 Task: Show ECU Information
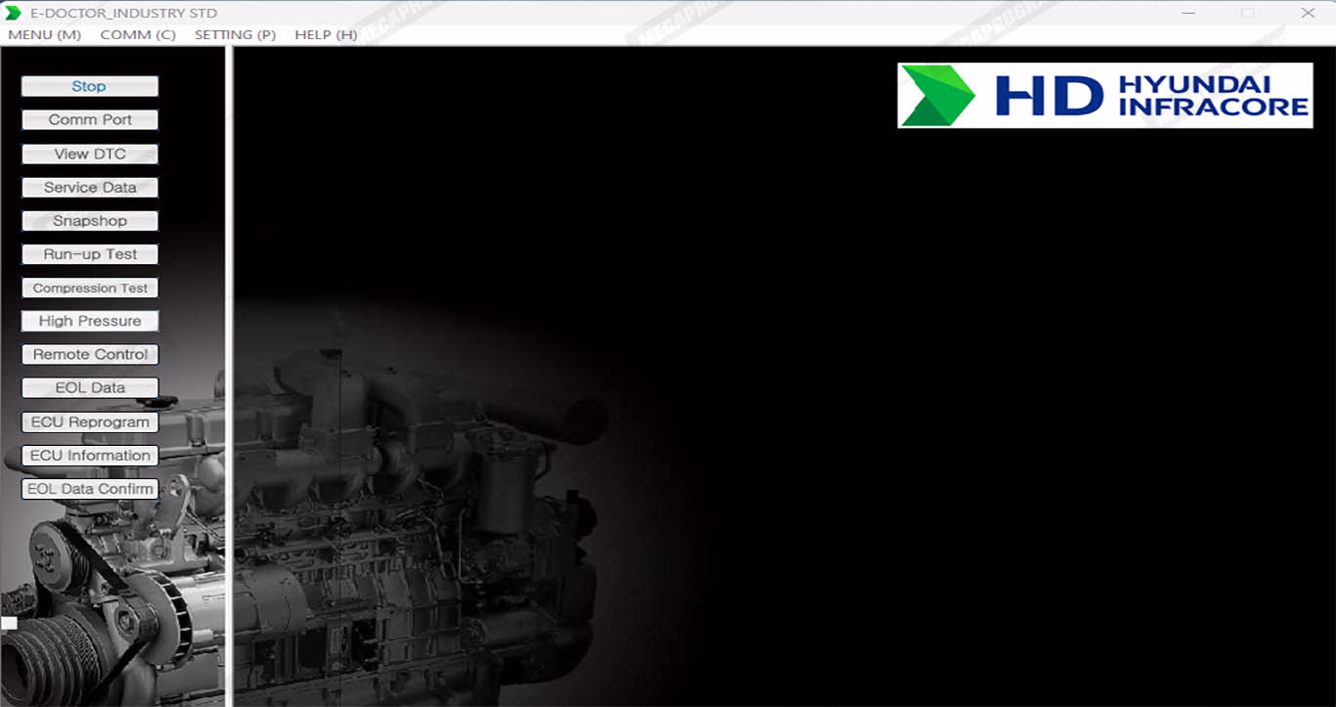tap(89, 456)
